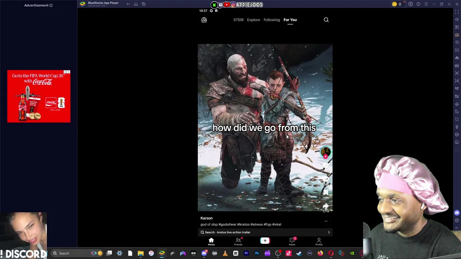Image resolution: width=461 pixels, height=259 pixels.
Task: Open BlueStacks account icon
Action: pos(411,4)
